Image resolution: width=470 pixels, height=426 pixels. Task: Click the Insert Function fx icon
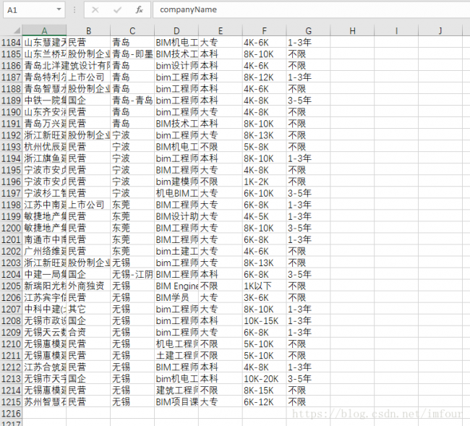tap(139, 10)
